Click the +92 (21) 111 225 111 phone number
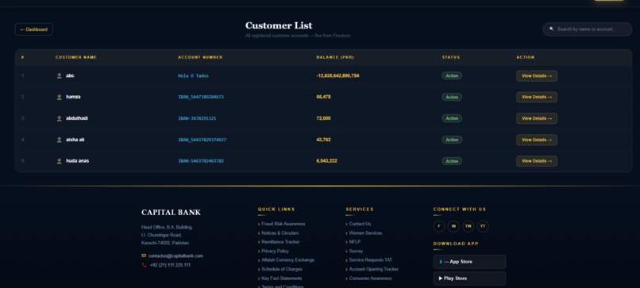This screenshot has width=640, height=288. point(170,265)
